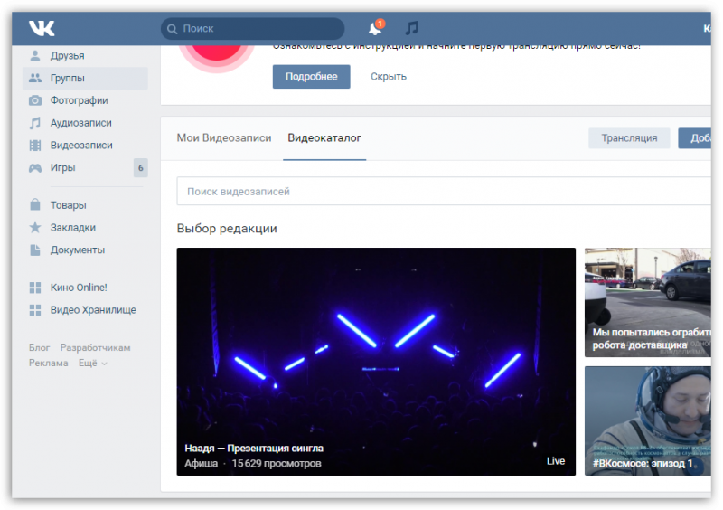Open Market (Товары) bag icon
Screen dimensions: 723x510
35,205
